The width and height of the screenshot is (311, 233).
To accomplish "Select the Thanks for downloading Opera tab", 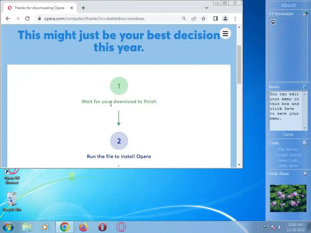I will [x=40, y=8].
